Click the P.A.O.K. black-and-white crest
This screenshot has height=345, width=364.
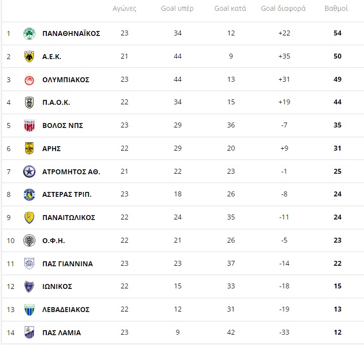(x=29, y=102)
